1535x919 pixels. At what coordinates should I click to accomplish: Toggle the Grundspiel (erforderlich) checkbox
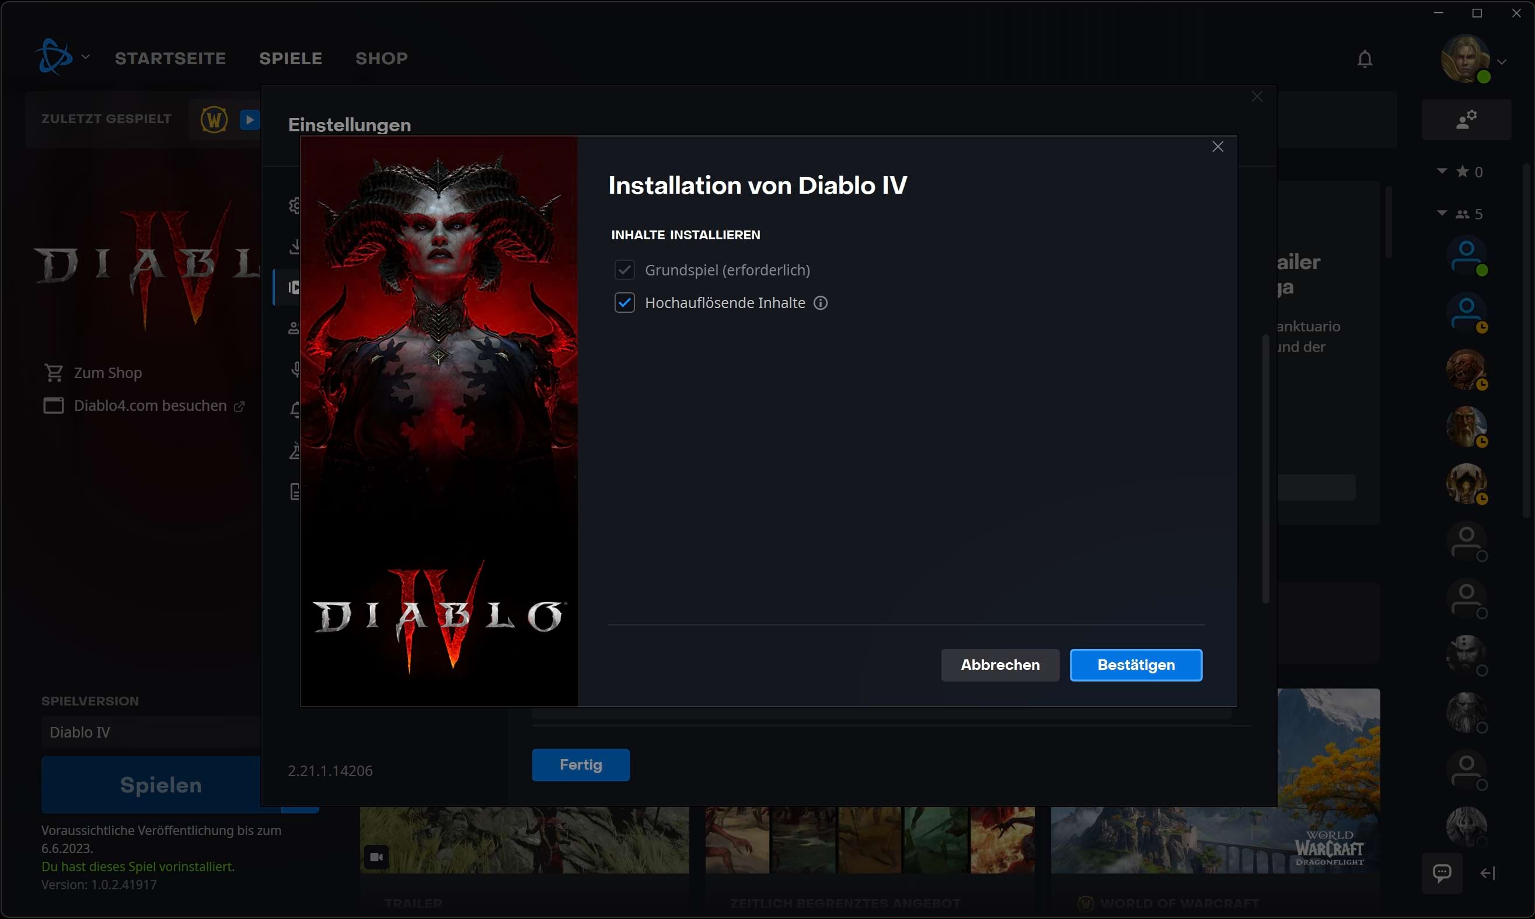click(x=625, y=270)
